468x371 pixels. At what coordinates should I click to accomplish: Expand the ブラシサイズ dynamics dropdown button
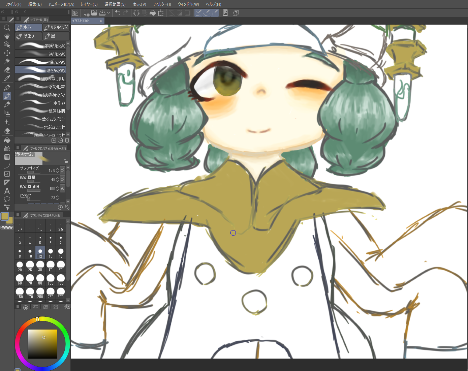tap(62, 170)
